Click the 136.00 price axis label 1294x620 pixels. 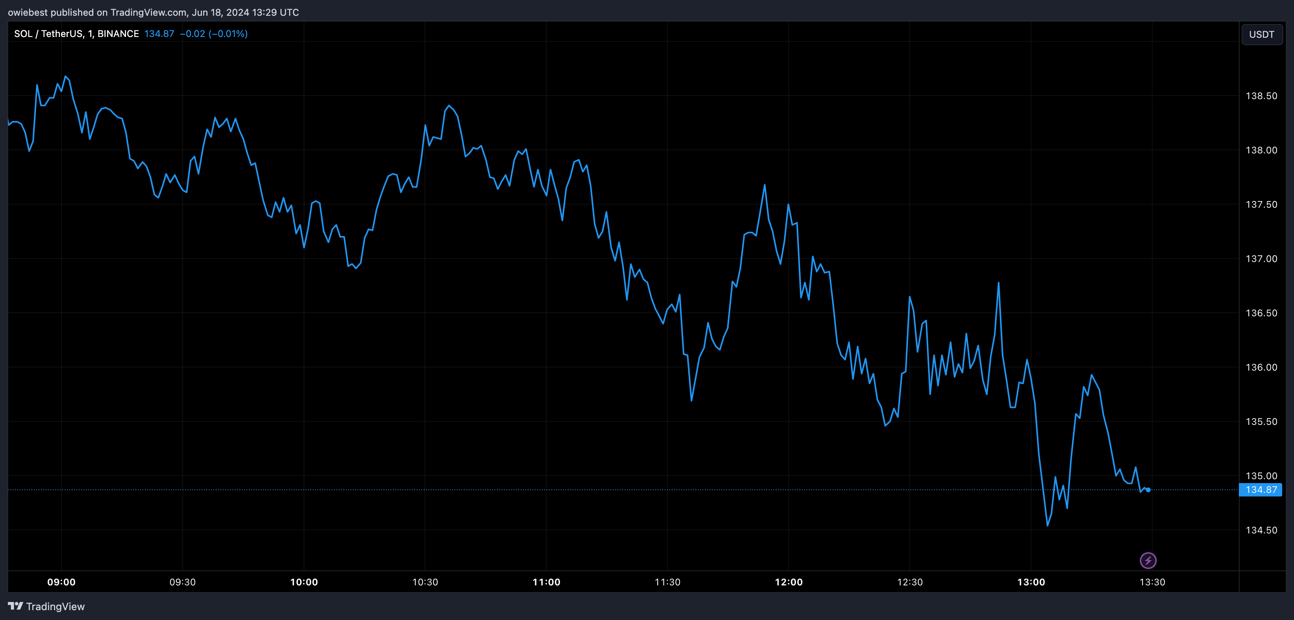[1261, 367]
